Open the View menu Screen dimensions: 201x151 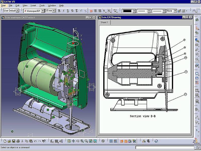point(25,6)
